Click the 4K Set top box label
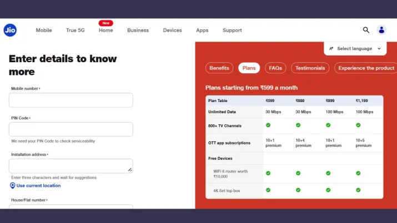The height and width of the screenshot is (223, 397). [227, 191]
